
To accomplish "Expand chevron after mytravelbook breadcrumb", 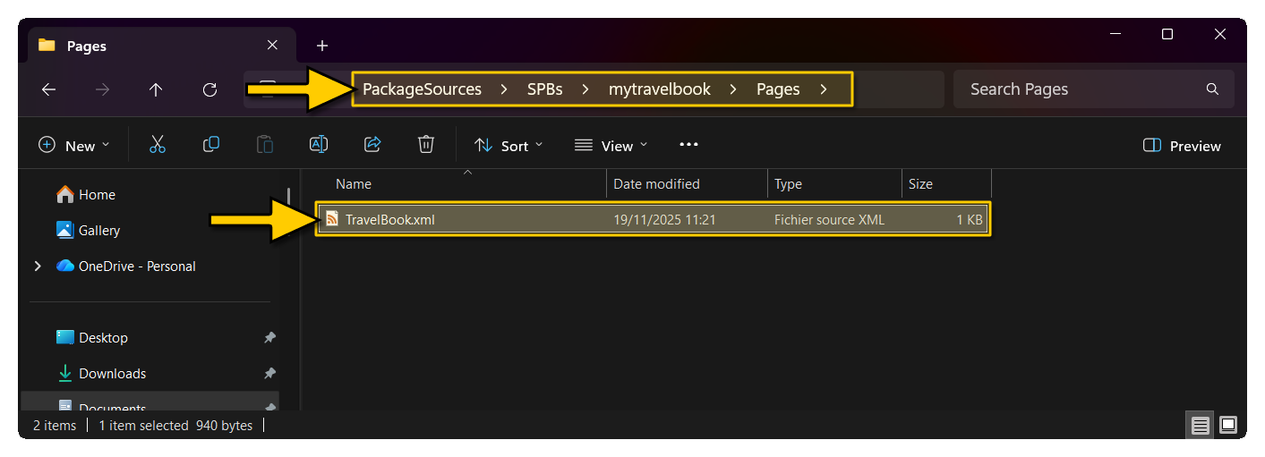I will tap(733, 89).
